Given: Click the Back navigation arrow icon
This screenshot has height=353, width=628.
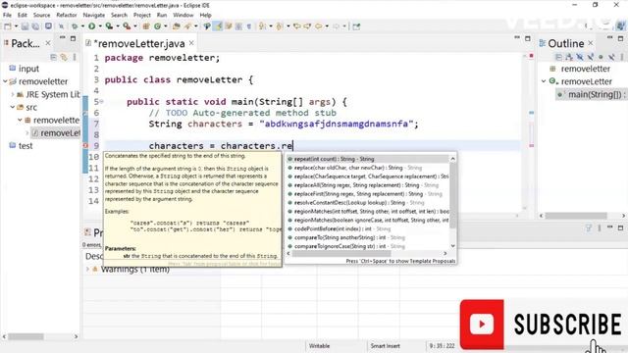Looking at the screenshot, I should pyautogui.click(x=318, y=26).
